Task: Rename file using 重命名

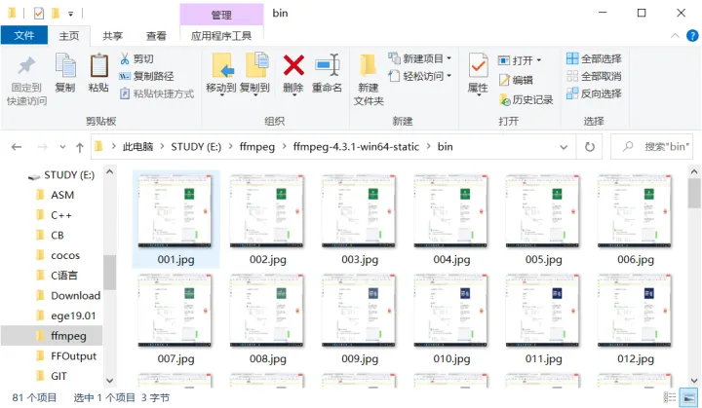Action: 327,74
